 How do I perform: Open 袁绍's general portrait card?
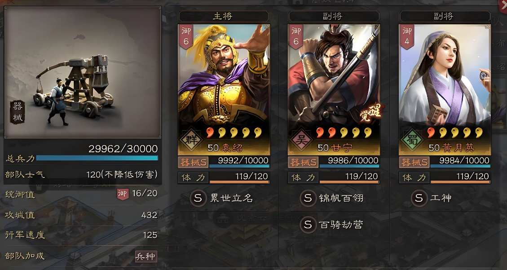pos(224,89)
